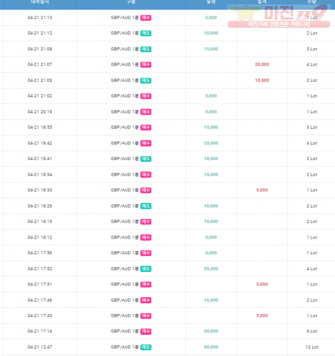Click the 04-21 18:33 date cell

(x=40, y=190)
